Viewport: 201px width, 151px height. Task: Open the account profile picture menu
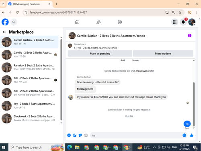(x=192, y=22)
